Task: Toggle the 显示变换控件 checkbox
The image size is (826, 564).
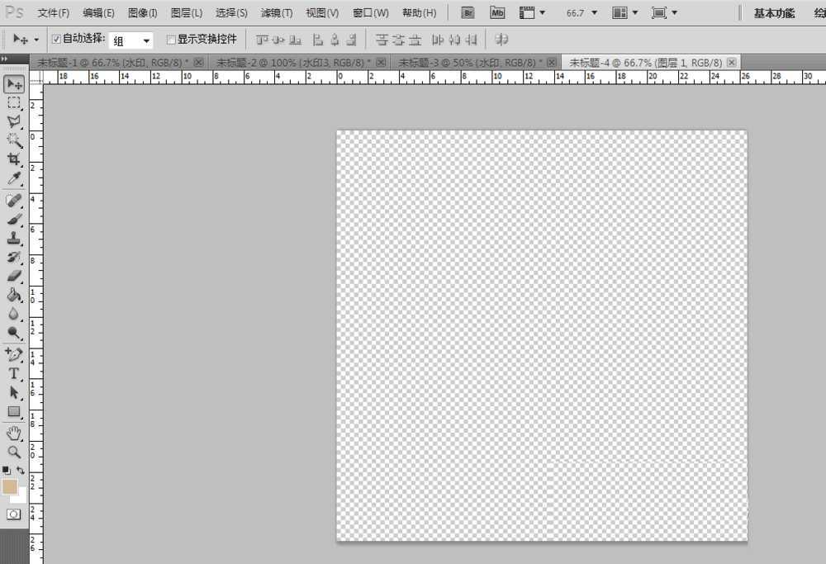Action: (x=171, y=40)
